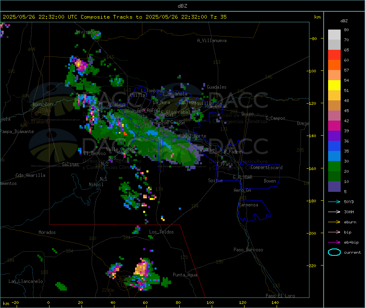Screen dimensions: 365x308
Task: Click the 'Tz 35' text in the header
Action: click(218, 17)
